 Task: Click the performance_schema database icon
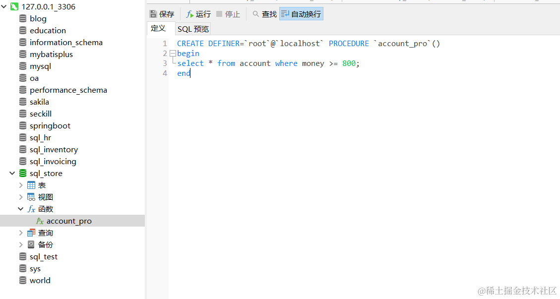23,90
